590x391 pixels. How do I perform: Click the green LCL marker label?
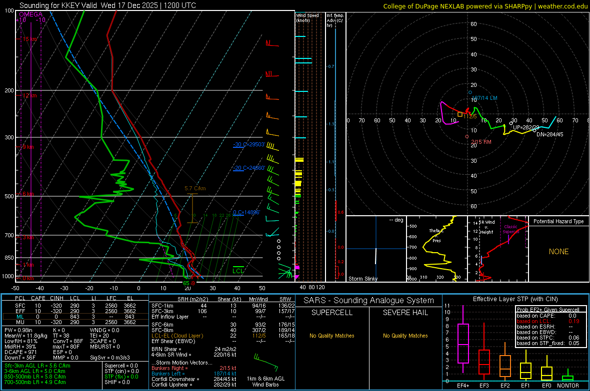[238, 271]
